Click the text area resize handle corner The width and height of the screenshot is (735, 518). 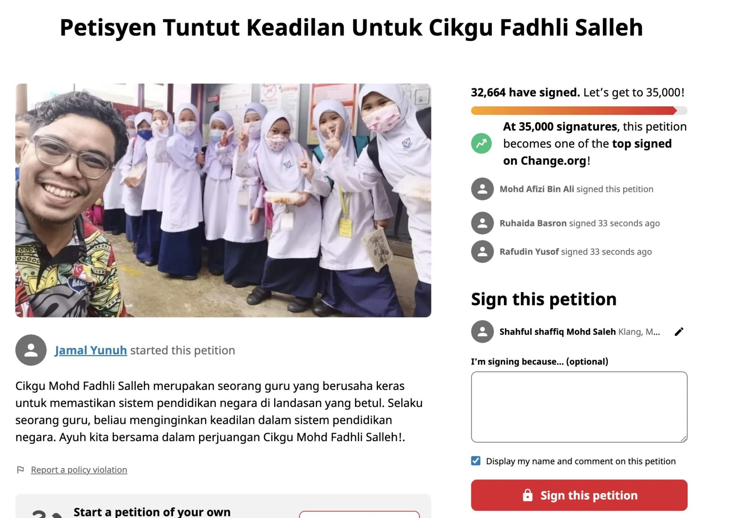[684, 439]
